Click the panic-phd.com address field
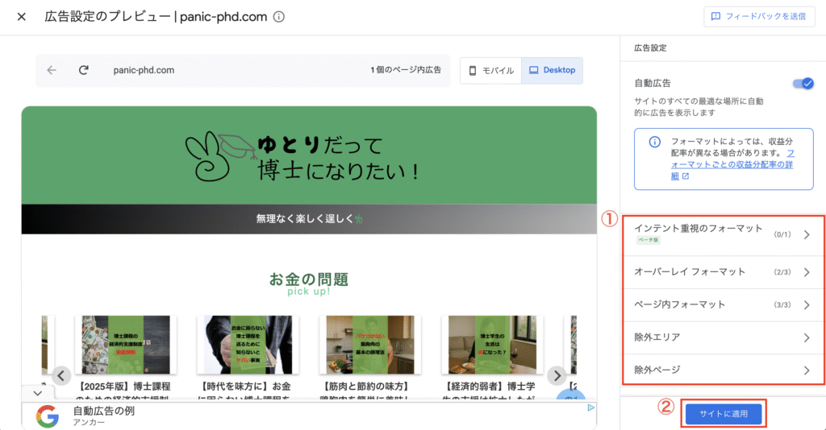 [x=144, y=70]
